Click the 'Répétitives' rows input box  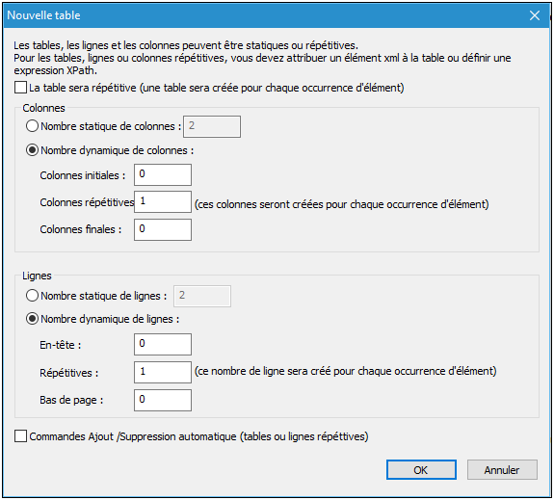163,372
